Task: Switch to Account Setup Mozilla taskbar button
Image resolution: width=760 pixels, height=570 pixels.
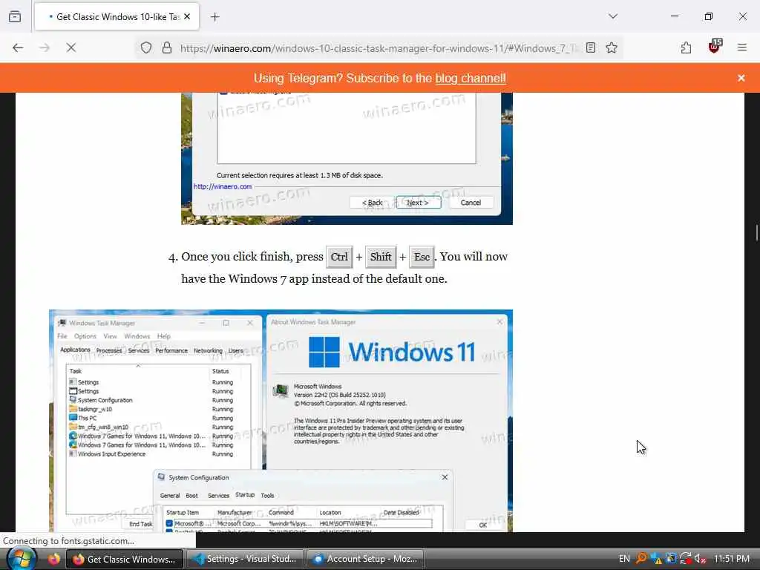Action: pos(365,559)
